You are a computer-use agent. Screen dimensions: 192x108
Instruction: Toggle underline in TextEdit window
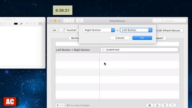click(35, 23)
